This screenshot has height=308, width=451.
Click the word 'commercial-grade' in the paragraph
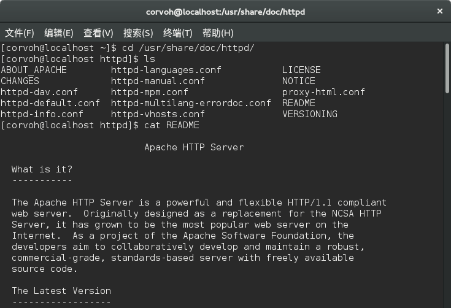point(56,258)
